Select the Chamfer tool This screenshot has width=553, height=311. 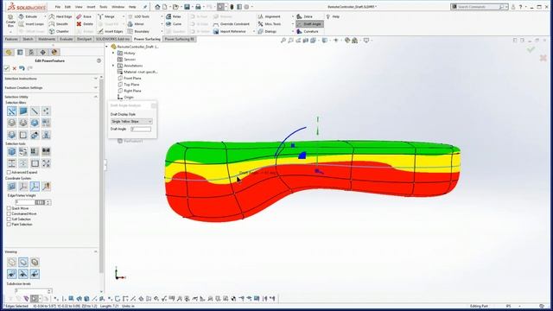(59, 31)
